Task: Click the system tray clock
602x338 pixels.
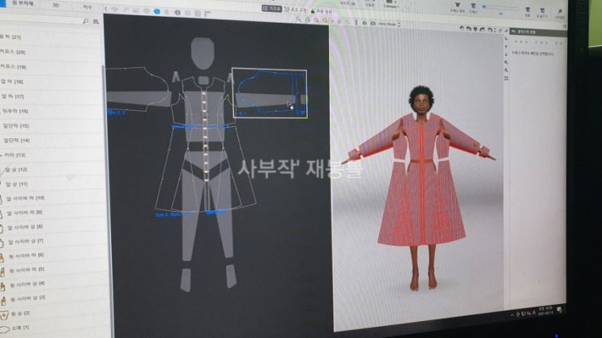Action: click(545, 311)
